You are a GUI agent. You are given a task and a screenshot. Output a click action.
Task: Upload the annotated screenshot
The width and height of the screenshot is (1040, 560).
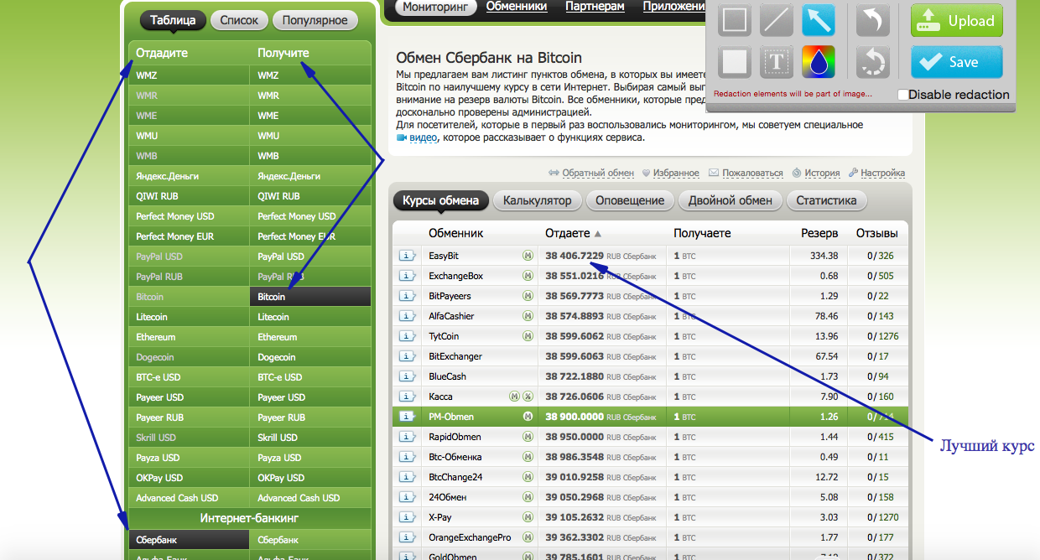957,21
